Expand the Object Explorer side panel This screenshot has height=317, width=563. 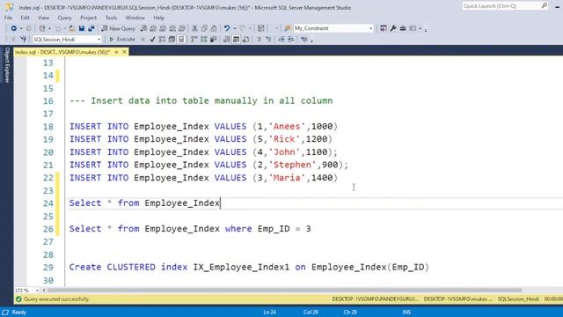(7, 65)
